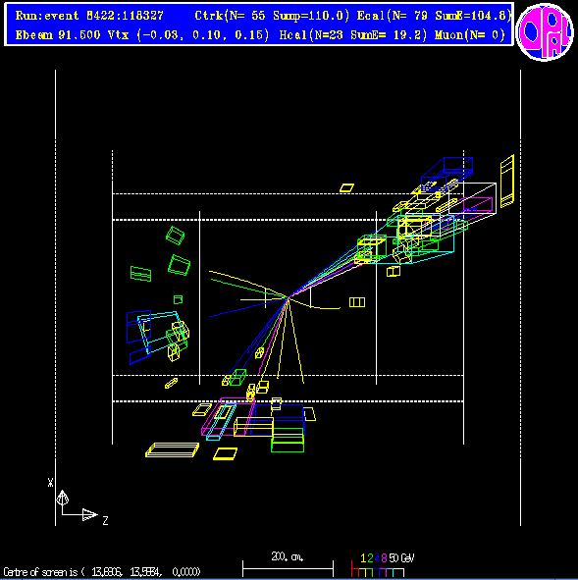Click the yellow three-cell block right of vertex
578x580 pixels.
[357, 302]
